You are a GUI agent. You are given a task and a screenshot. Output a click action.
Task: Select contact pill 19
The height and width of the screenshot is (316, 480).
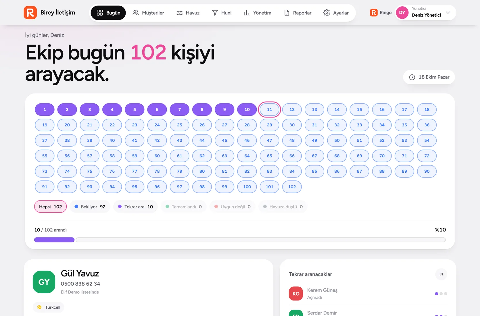pos(45,125)
